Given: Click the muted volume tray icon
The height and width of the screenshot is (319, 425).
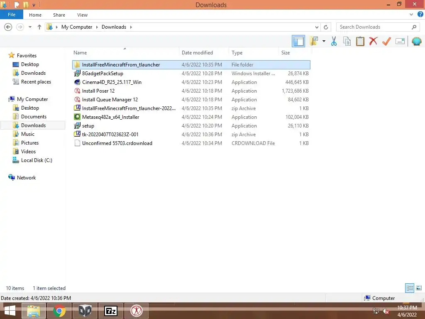Looking at the screenshot, I should [x=386, y=311].
